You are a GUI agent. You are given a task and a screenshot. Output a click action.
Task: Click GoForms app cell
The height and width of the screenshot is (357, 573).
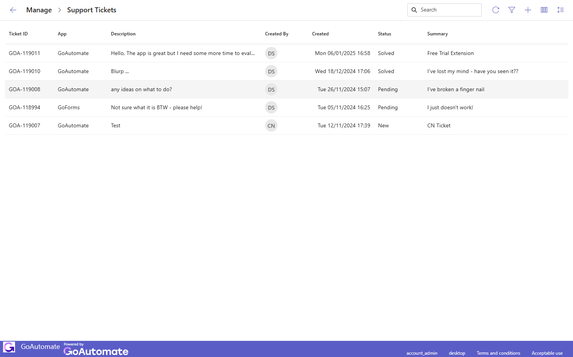69,107
